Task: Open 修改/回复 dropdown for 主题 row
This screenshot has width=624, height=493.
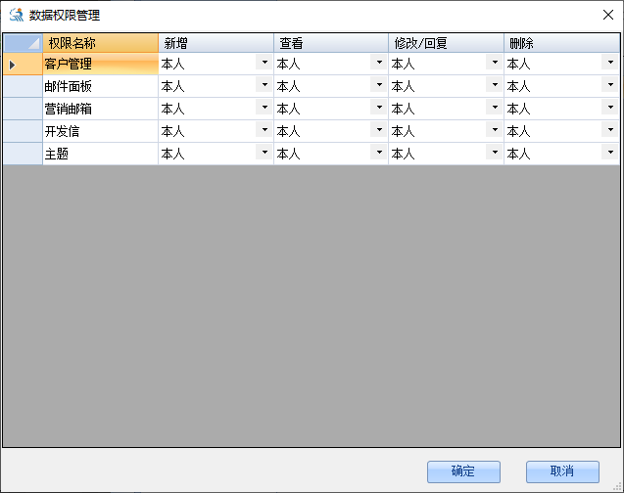Action: pos(495,153)
